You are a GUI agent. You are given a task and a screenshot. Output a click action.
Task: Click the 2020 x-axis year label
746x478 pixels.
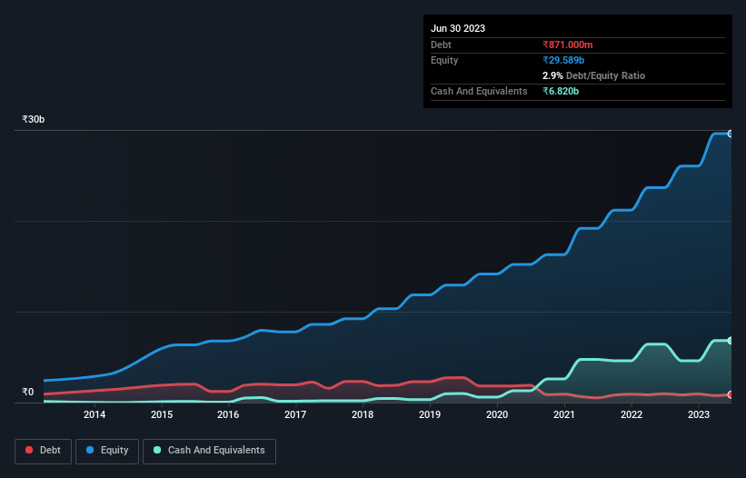[497, 414]
